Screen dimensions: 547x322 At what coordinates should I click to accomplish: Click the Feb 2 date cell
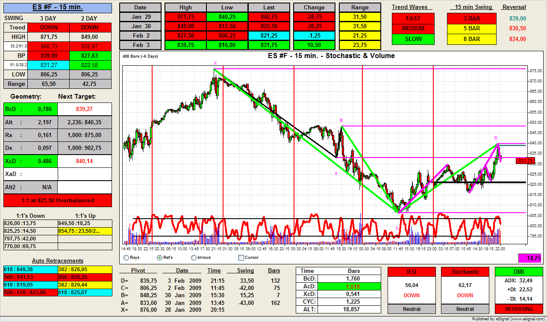point(140,35)
